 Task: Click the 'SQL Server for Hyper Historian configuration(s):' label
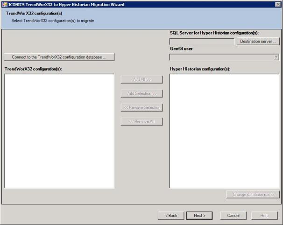point(214,33)
